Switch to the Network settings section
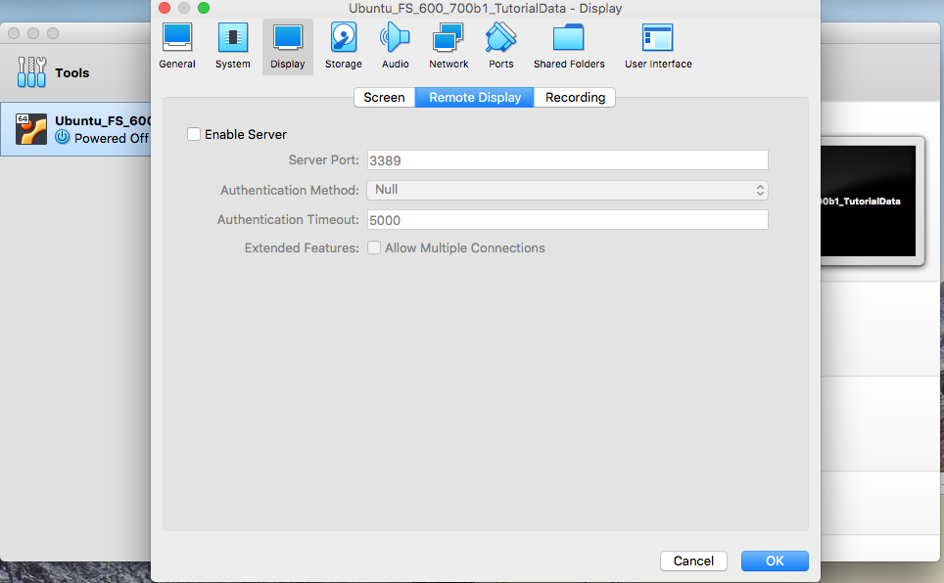The image size is (944, 583). point(448,46)
